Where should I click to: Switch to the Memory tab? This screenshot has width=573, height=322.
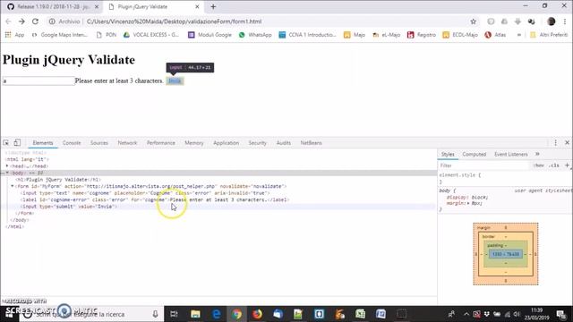coord(194,143)
